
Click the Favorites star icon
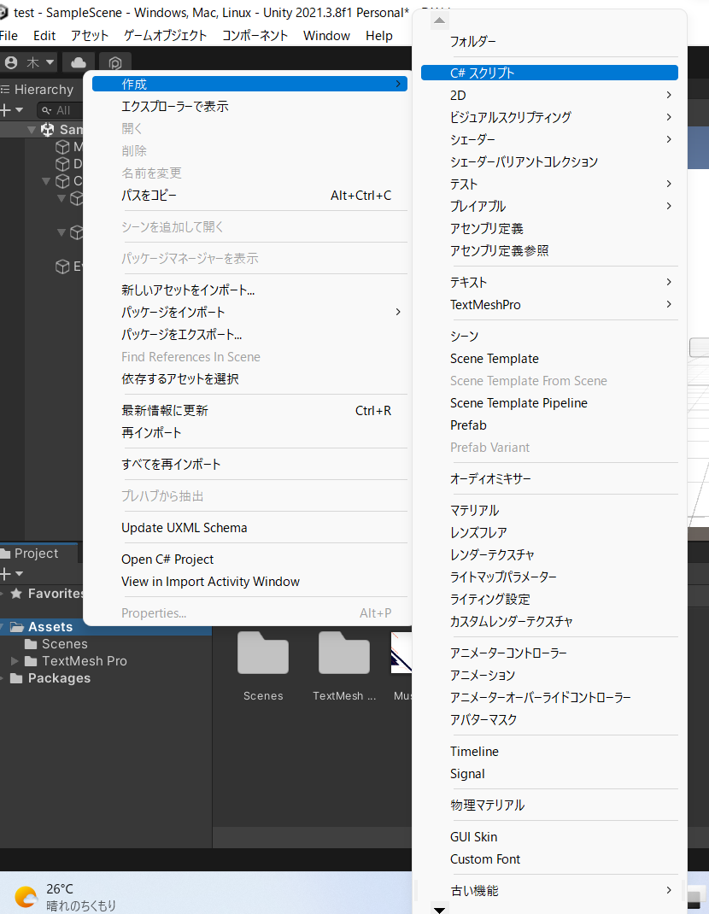coord(16,594)
